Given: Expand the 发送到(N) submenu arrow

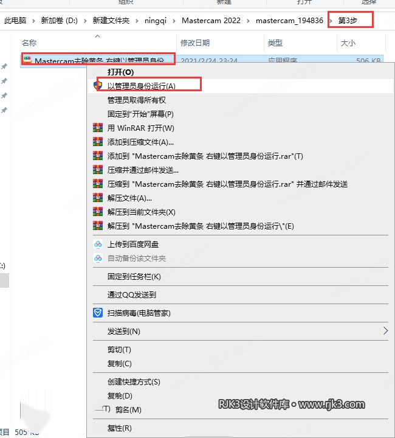Looking at the screenshot, I should (385, 331).
